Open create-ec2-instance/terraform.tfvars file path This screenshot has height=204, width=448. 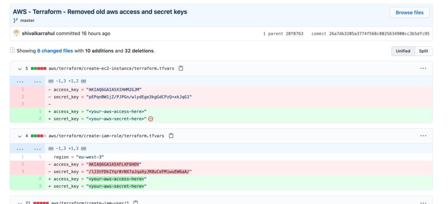111,68
